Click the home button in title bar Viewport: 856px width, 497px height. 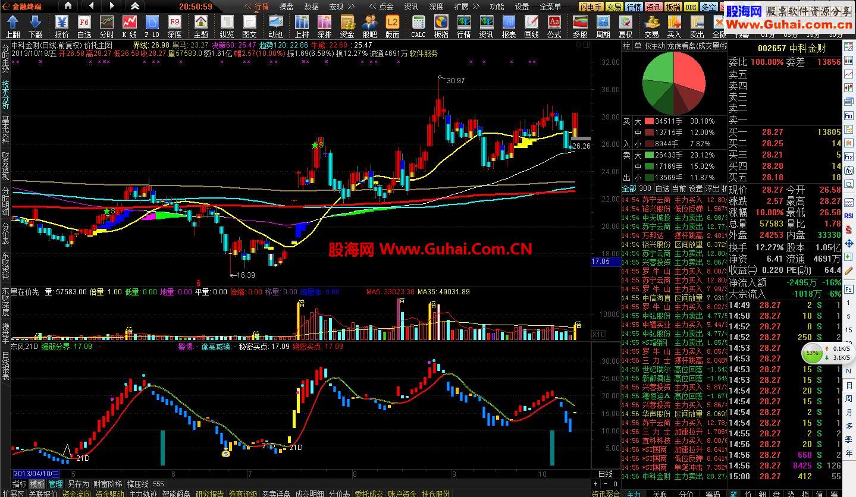point(68,6)
